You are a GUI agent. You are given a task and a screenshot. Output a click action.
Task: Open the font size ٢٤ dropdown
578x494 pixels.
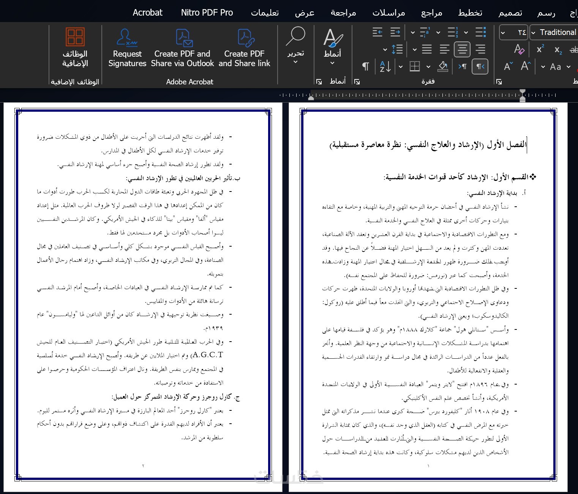503,33
